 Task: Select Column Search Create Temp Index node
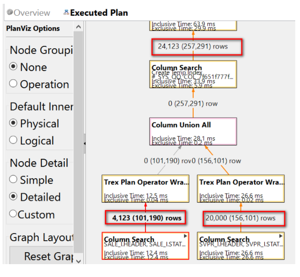[193, 74]
